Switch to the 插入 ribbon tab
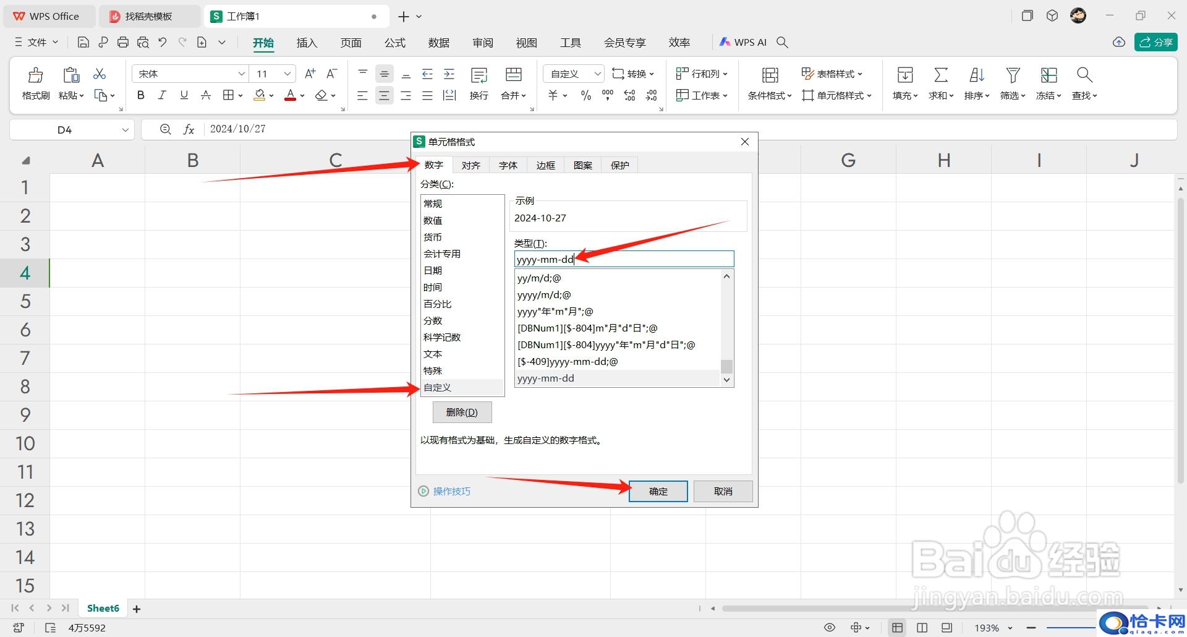 point(307,43)
